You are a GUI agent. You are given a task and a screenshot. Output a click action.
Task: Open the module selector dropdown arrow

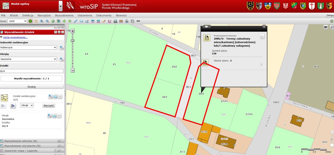click(61, 6)
